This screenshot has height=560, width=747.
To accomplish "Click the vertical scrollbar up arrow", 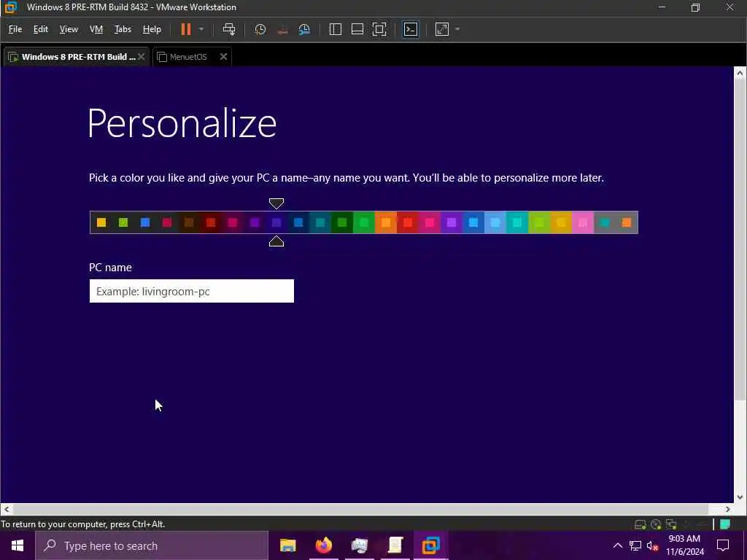I will click(x=740, y=73).
